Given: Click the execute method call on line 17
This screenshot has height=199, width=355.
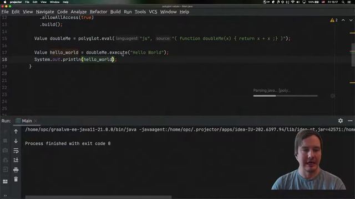Looking at the screenshot, I should pyautogui.click(x=118, y=53).
